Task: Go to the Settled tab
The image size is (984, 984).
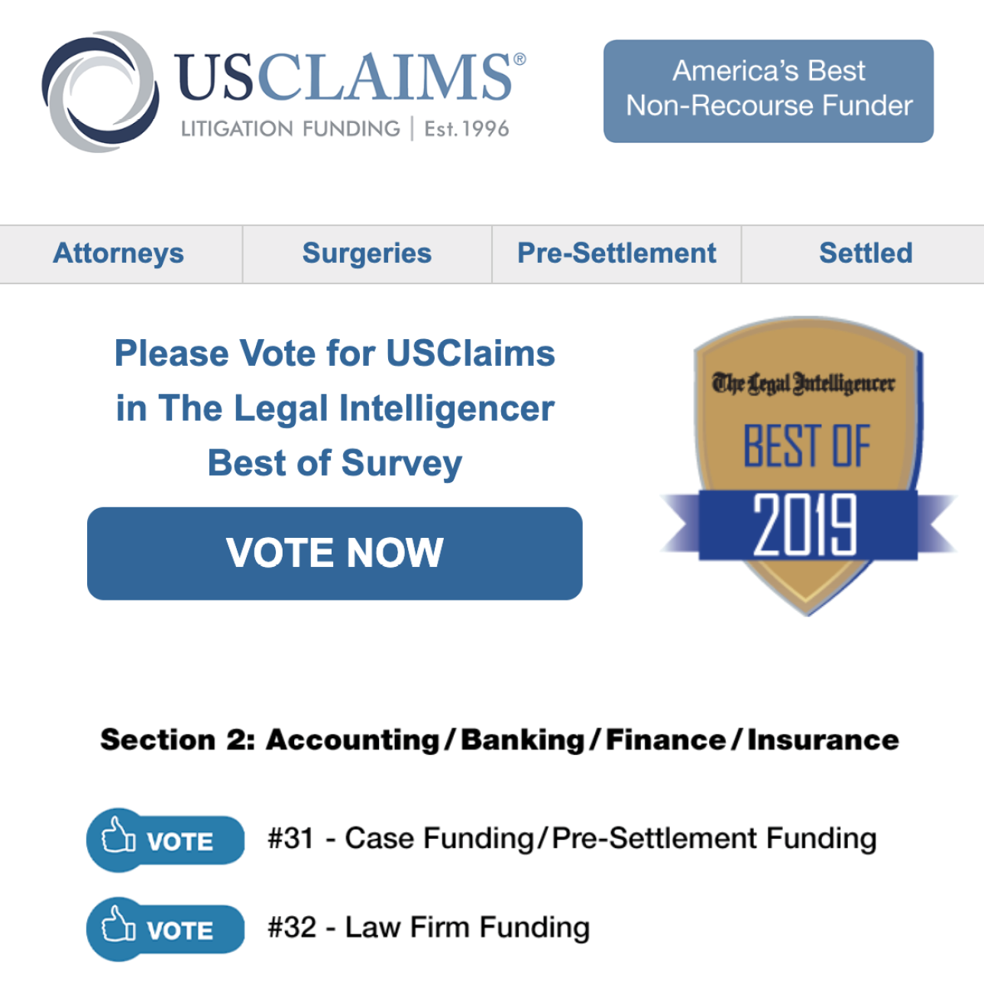Action: pyautogui.click(x=866, y=253)
